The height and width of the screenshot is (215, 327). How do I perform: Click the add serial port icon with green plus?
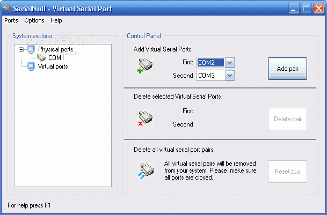point(145,65)
